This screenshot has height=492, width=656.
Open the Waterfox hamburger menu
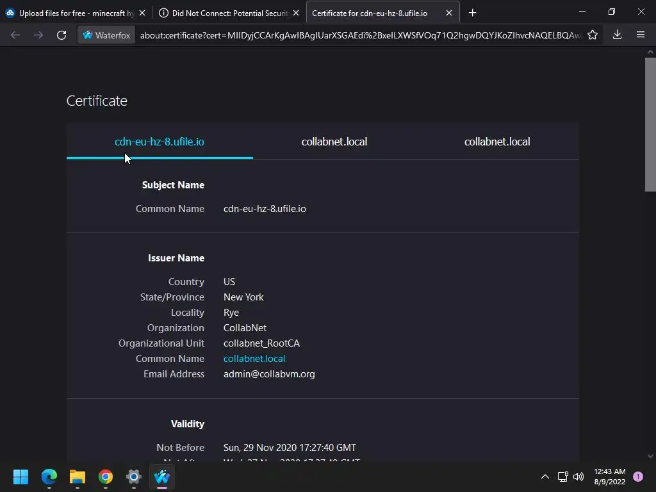pos(641,35)
